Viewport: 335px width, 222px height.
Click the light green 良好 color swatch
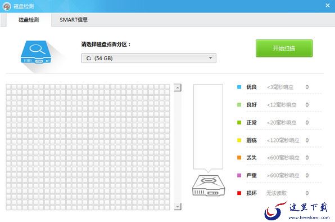click(x=239, y=105)
